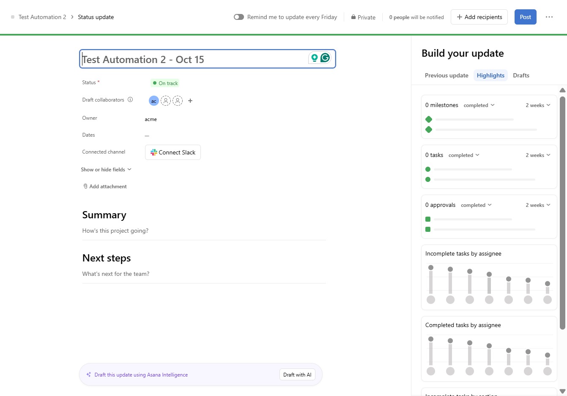Change milestones 2 weeks time range
Image resolution: width=567 pixels, height=396 pixels.
tap(538, 105)
